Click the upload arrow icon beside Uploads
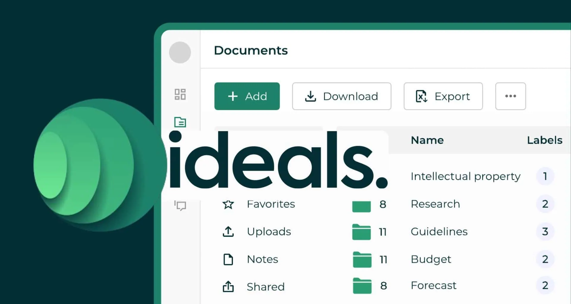 tap(228, 232)
